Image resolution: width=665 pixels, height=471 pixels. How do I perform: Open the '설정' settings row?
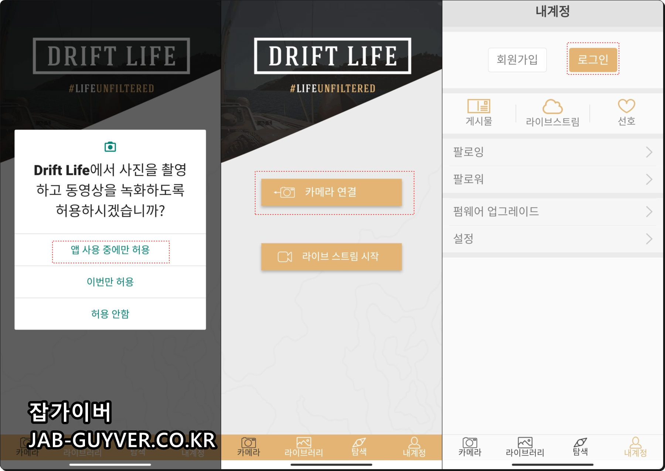(x=553, y=239)
